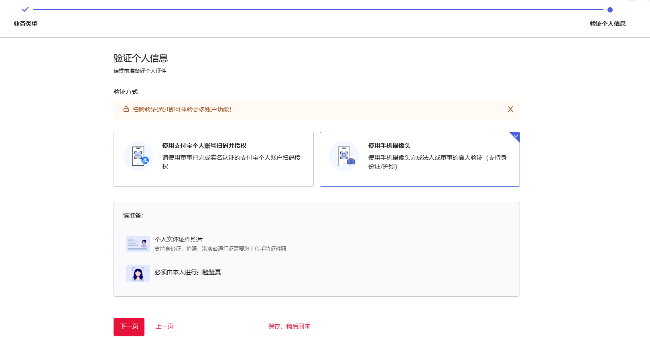
Task: Go to the 业务类型 step label
Action: point(26,24)
